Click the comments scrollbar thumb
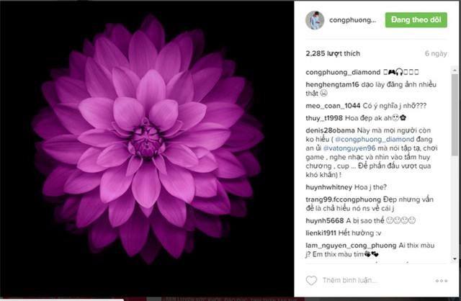The width and height of the screenshot is (461, 301). click(455, 114)
